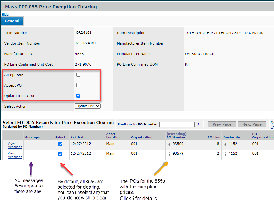274x205 pixels.
Task: Go to the Prev Page
Action: coord(222,124)
